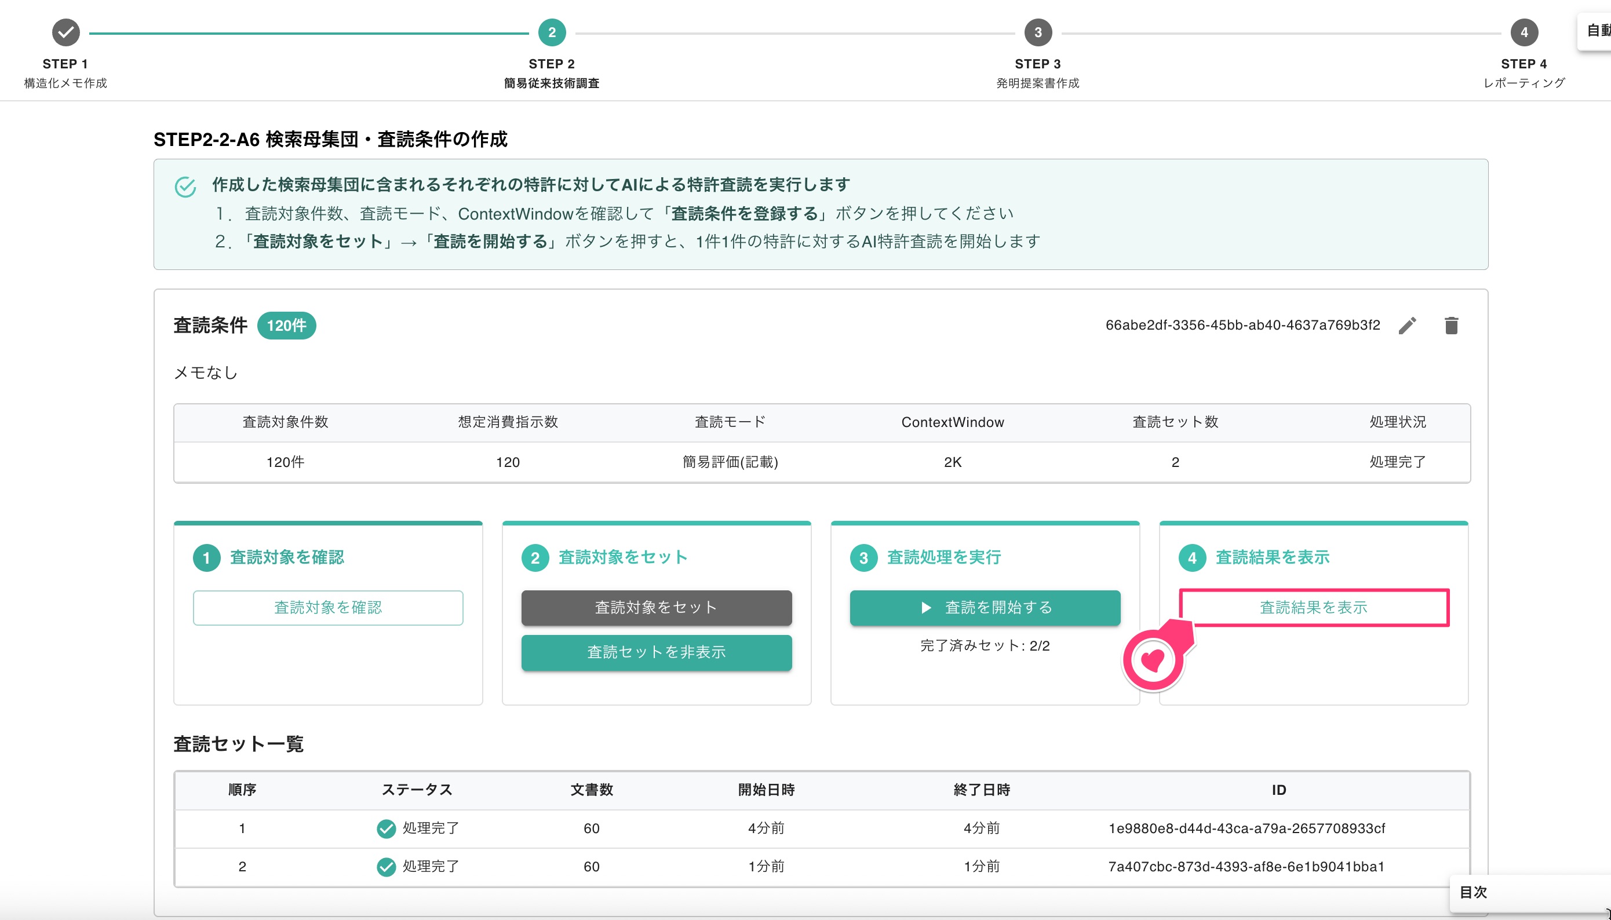Click the STEP 2 簡易従来技術調査 label
Screen dimensions: 1611x920
coord(551,74)
